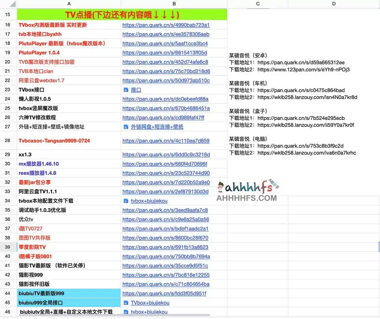
Task: Select row 28 by clicking its row number
Action: tap(8, 141)
